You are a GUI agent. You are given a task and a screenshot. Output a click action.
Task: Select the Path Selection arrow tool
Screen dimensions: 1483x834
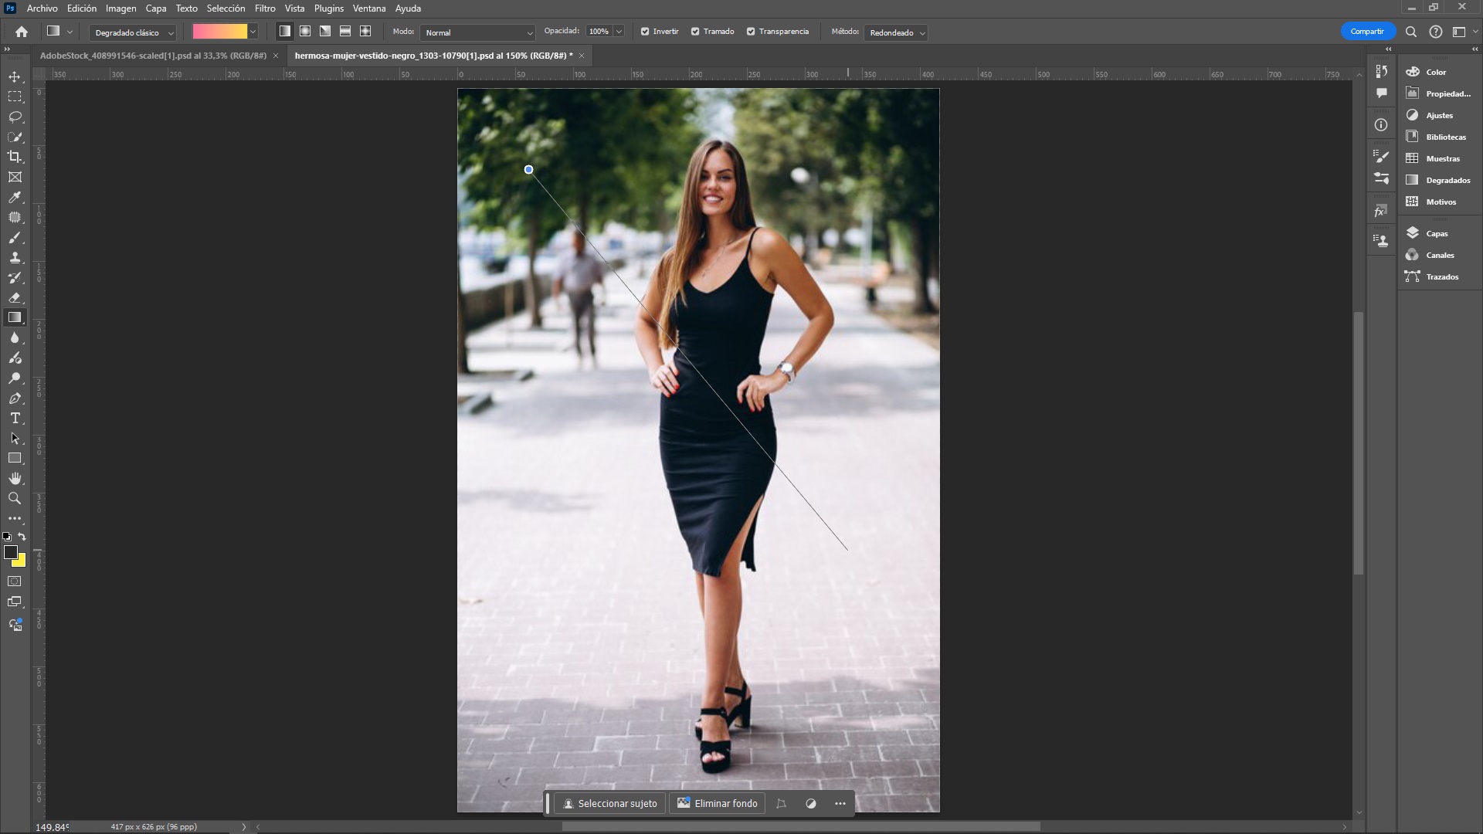pos(15,439)
